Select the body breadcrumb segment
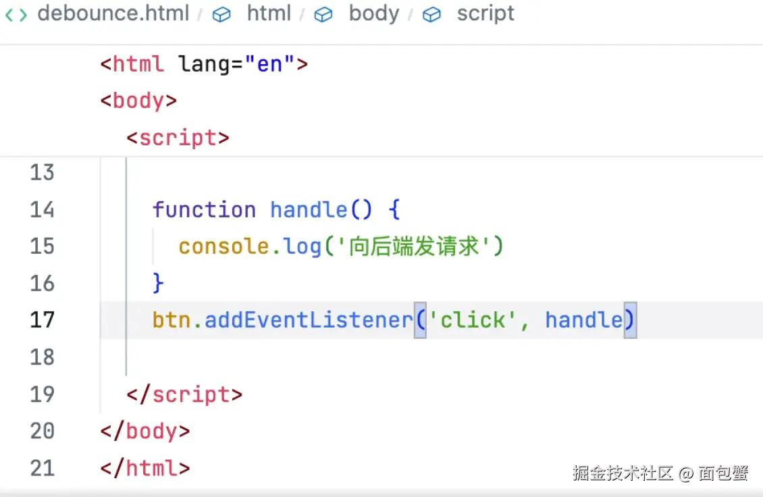This screenshot has height=497, width=763. tap(373, 14)
